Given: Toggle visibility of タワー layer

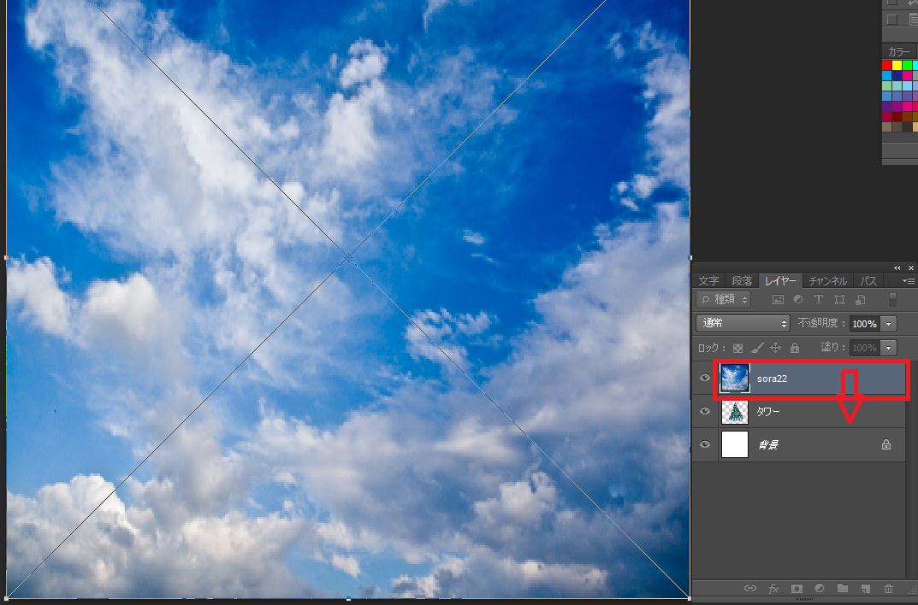Looking at the screenshot, I should (705, 412).
